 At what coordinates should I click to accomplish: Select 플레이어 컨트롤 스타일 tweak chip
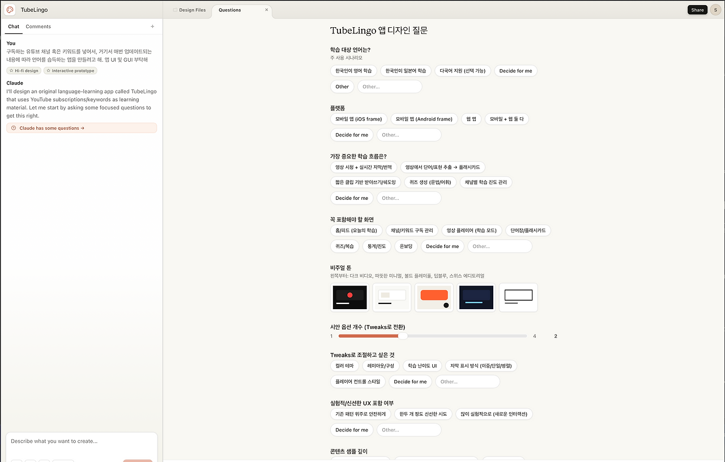358,382
